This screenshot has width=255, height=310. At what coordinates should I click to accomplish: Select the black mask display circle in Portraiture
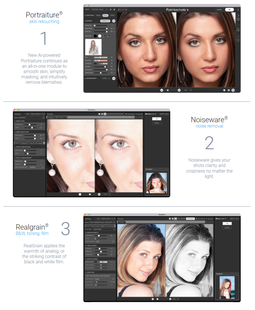click(x=95, y=36)
